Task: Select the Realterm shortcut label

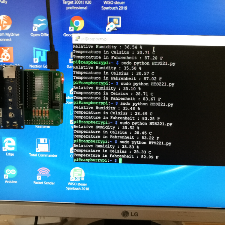Action: click(42, 127)
